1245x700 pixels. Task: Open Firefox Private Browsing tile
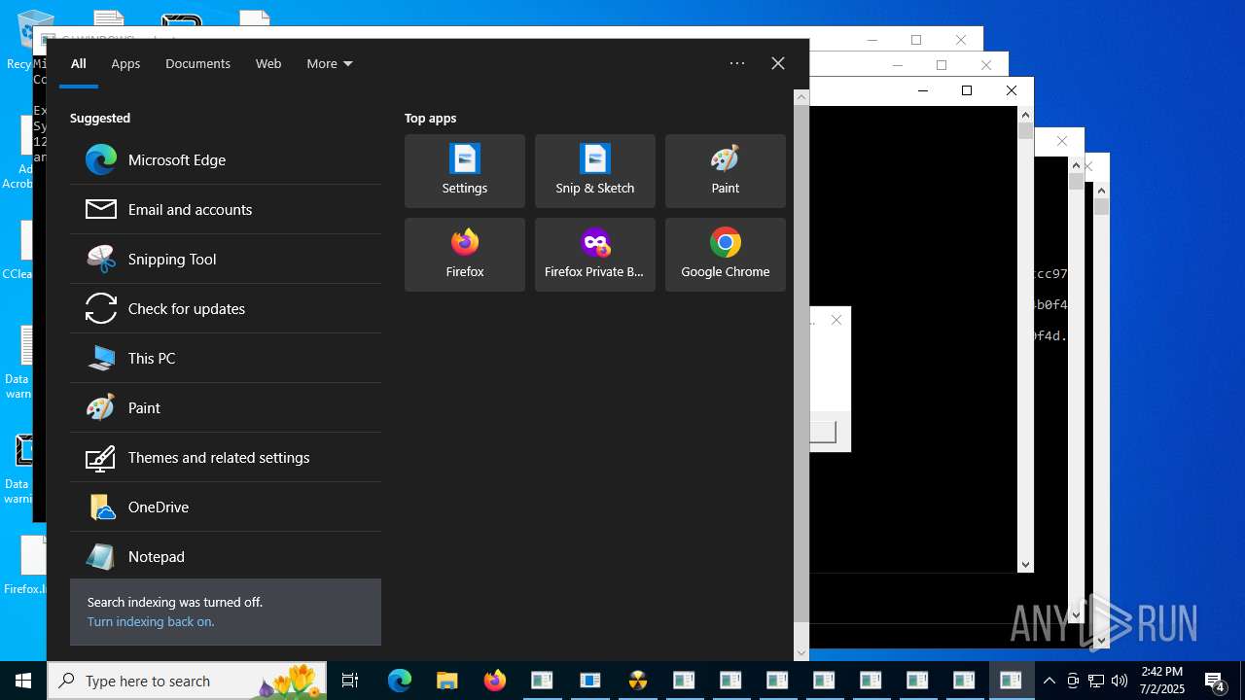coord(595,255)
